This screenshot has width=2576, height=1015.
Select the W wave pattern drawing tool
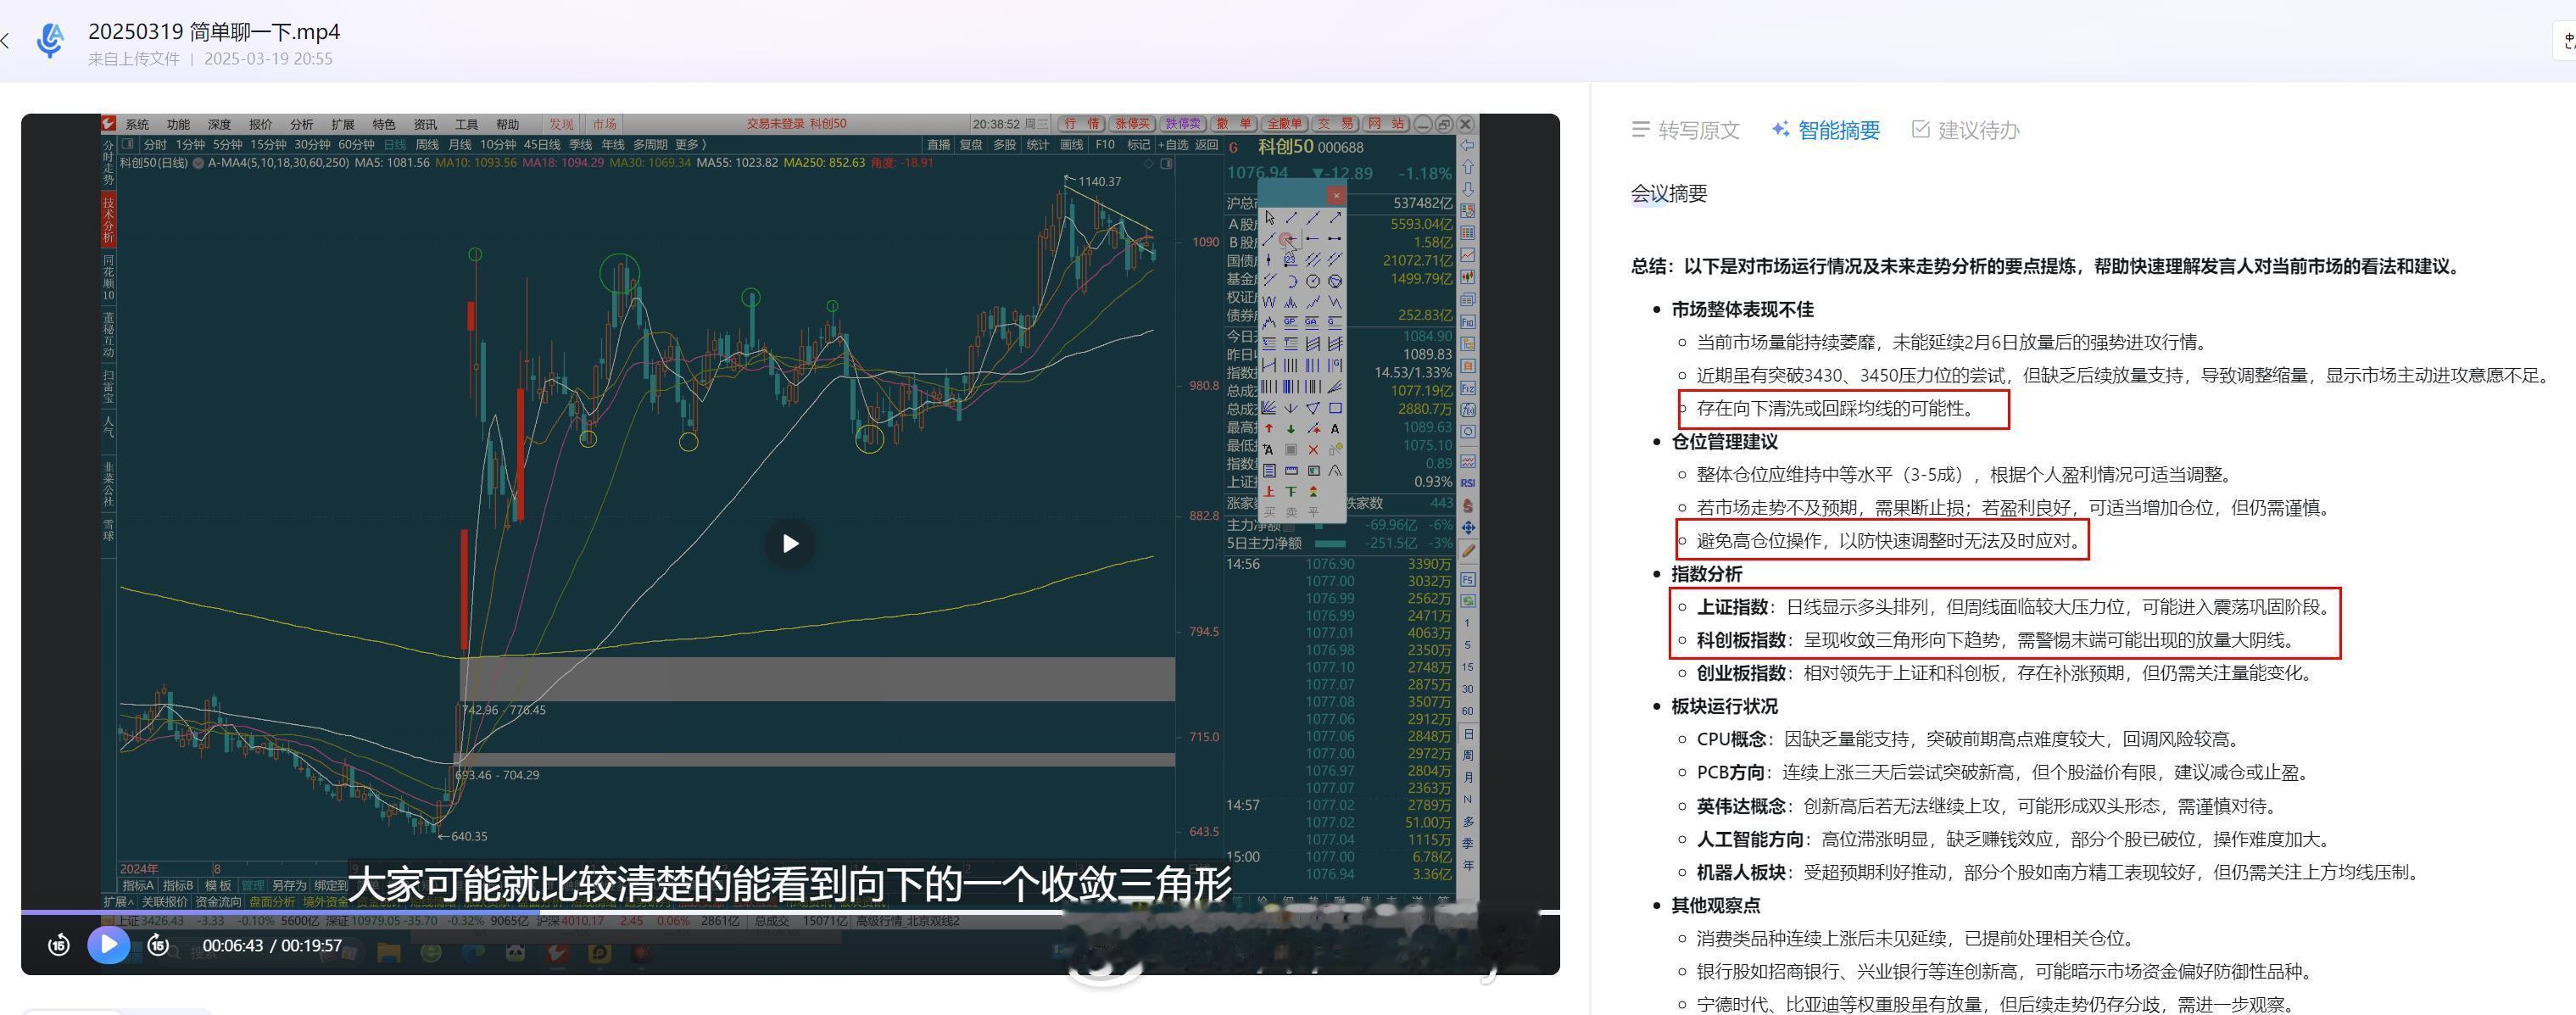1269,302
